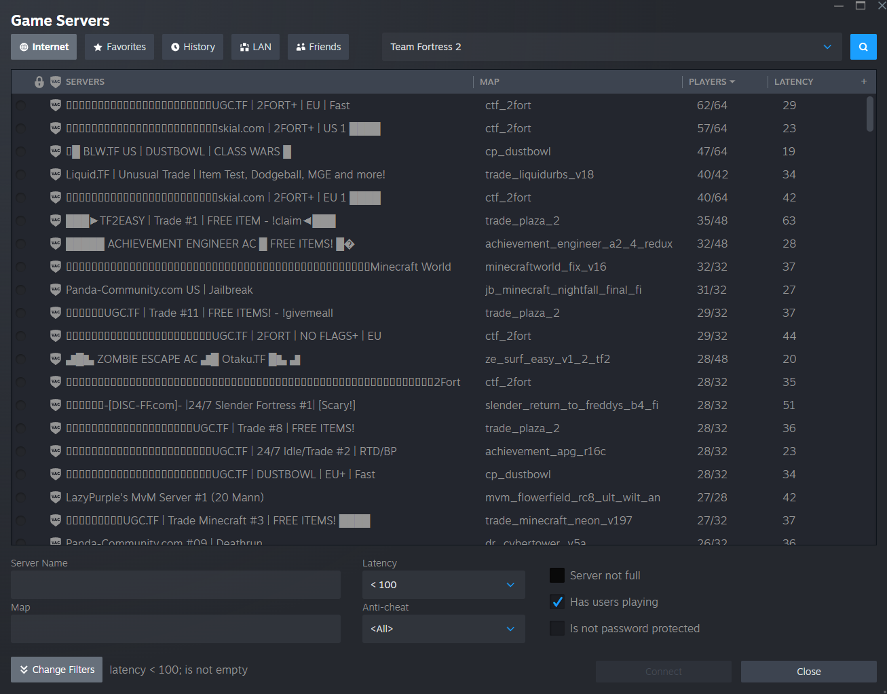Sort by the MAP column header
Image resolution: width=887 pixels, height=694 pixels.
(489, 81)
